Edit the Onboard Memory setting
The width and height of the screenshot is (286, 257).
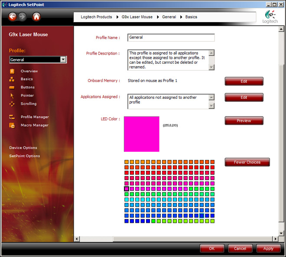244,81
